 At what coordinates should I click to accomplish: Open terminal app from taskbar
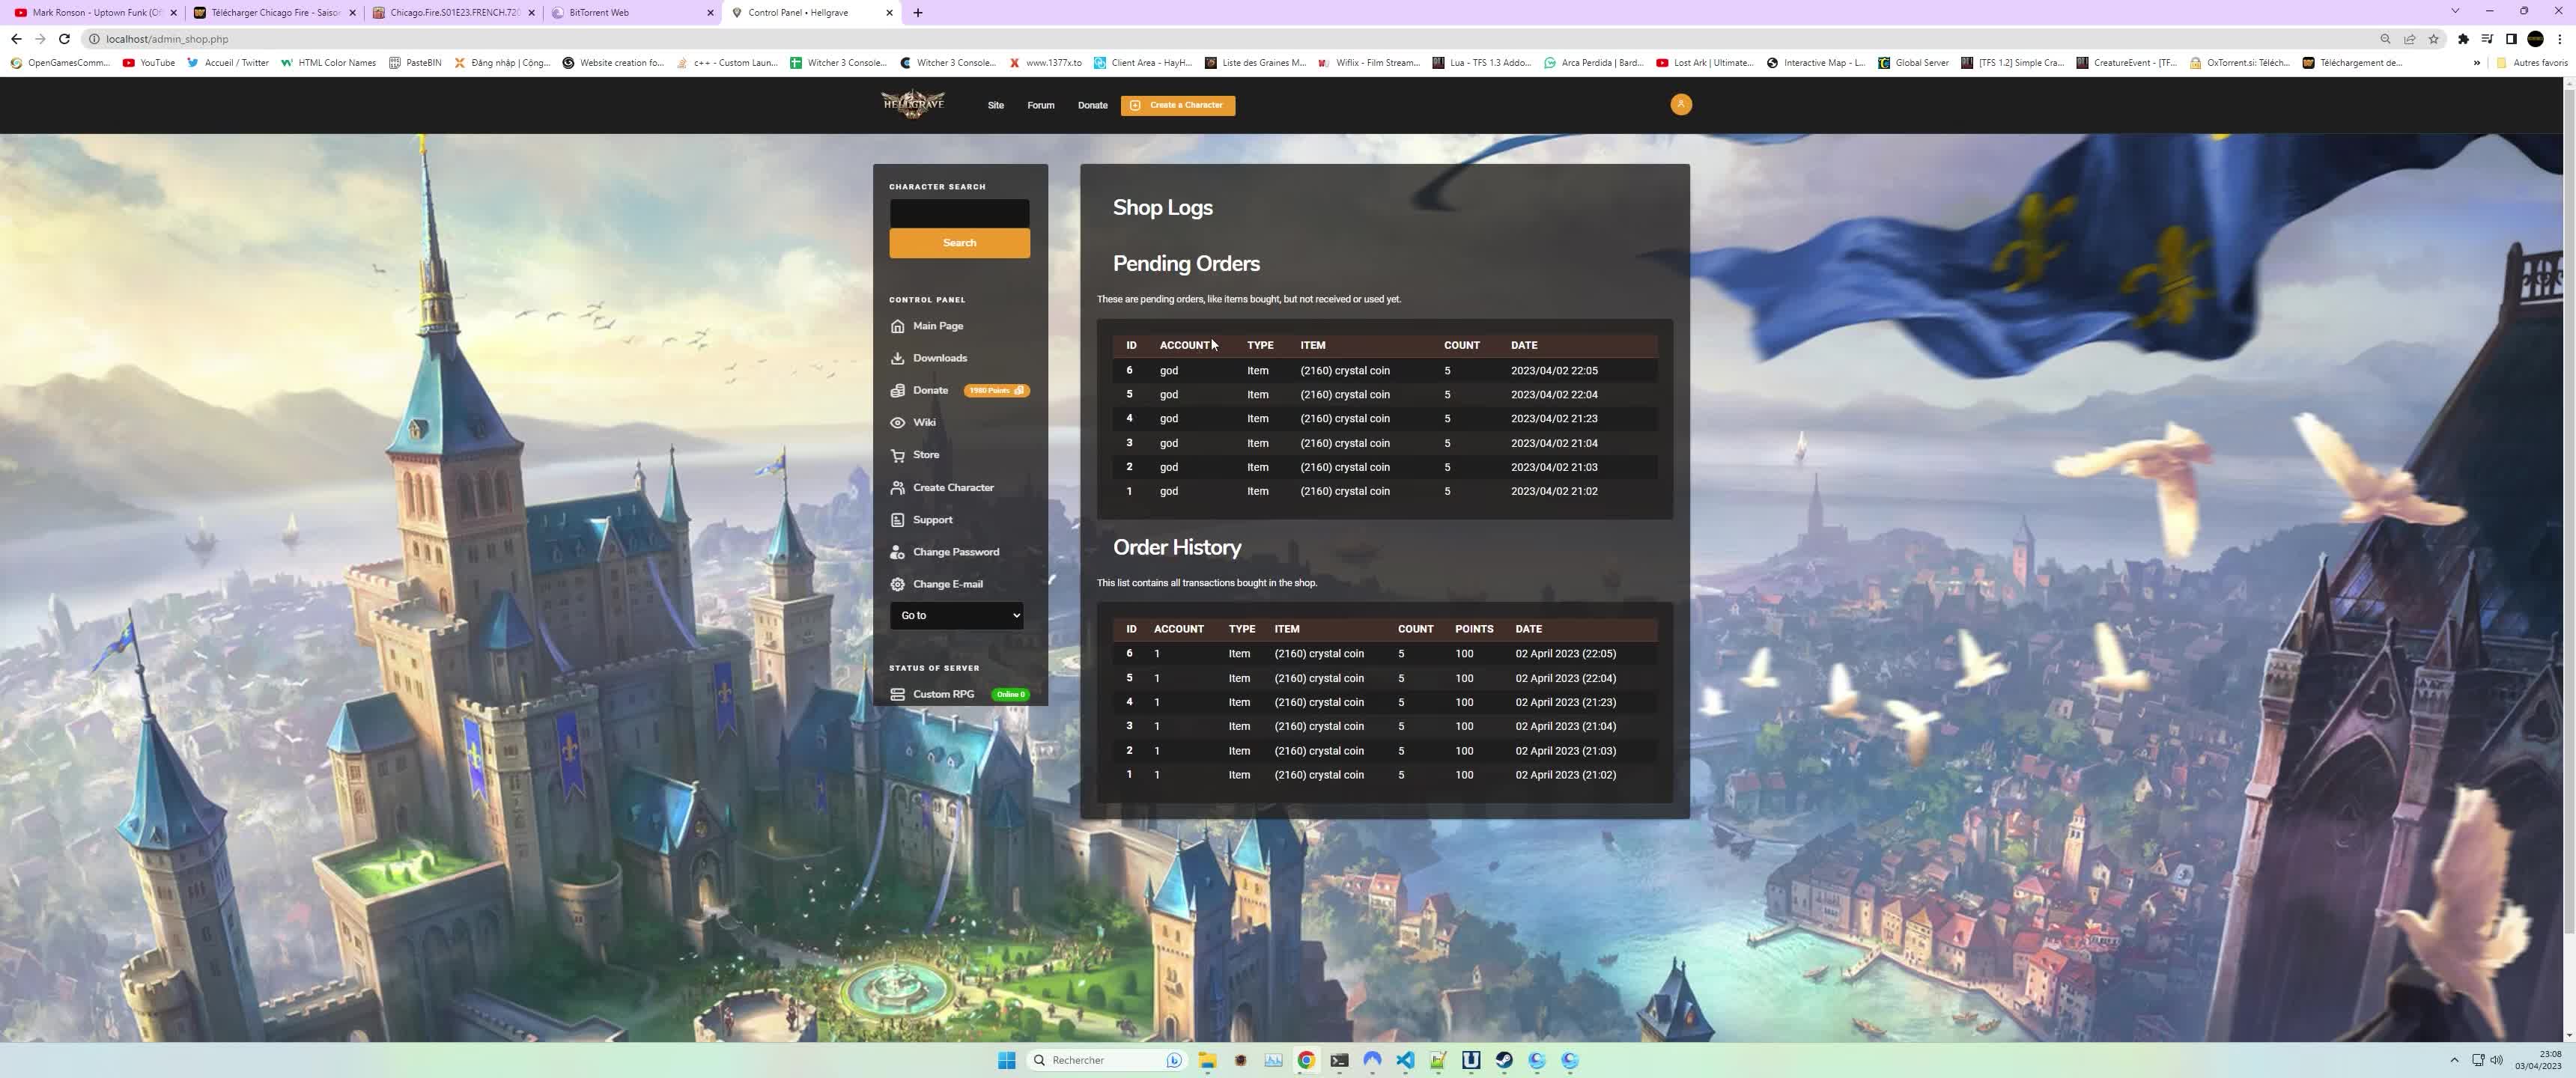1339,1060
